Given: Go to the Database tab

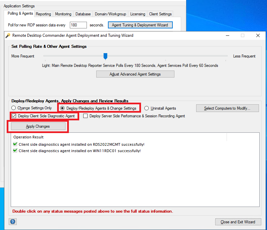Looking at the screenshot, I should (x=83, y=14).
